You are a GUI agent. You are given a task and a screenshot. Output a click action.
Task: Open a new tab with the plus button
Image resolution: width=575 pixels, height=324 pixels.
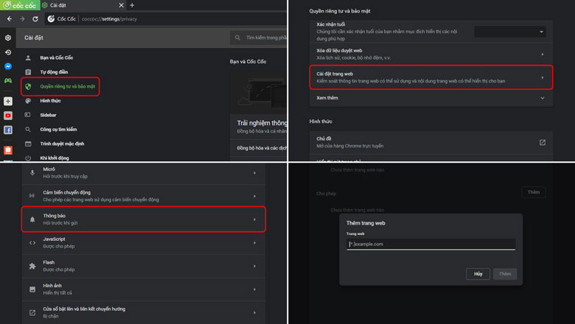point(132,5)
